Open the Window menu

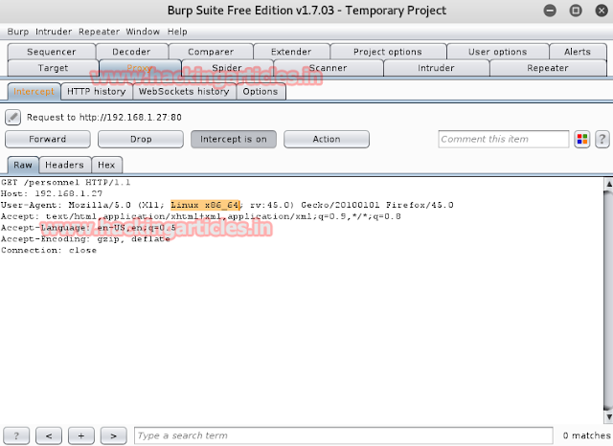143,32
